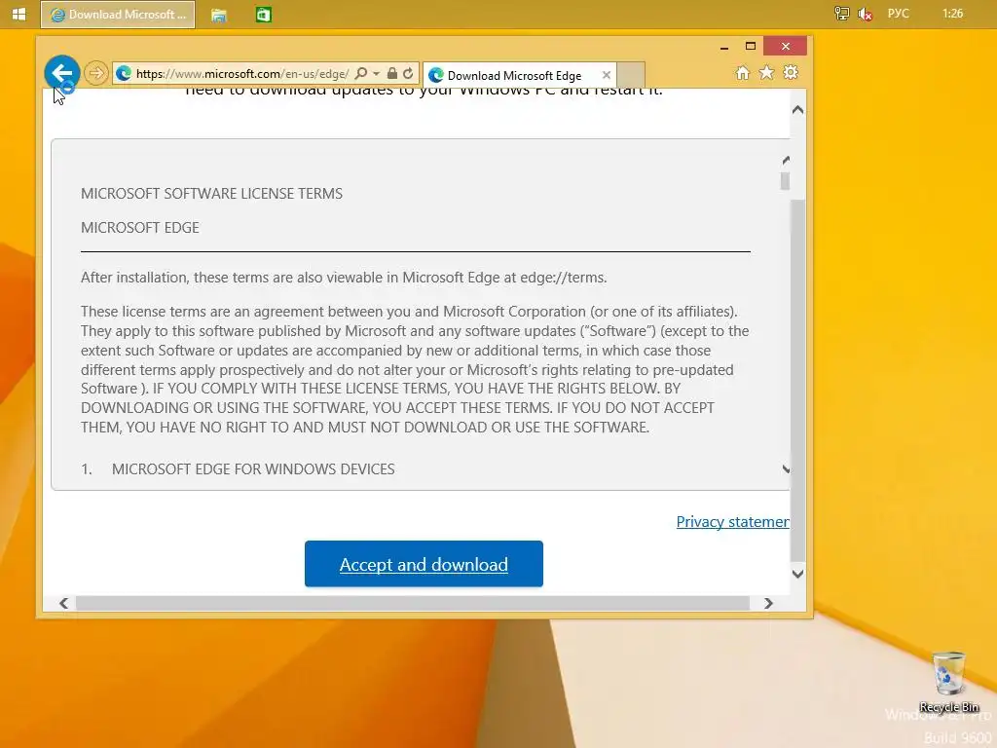997x748 pixels.
Task: Open File Explorer from the taskbar
Action: [219, 15]
